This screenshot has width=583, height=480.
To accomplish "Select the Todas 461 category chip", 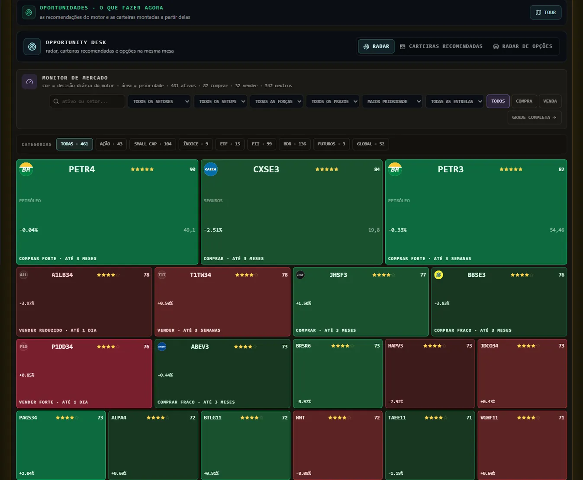I will click(74, 144).
